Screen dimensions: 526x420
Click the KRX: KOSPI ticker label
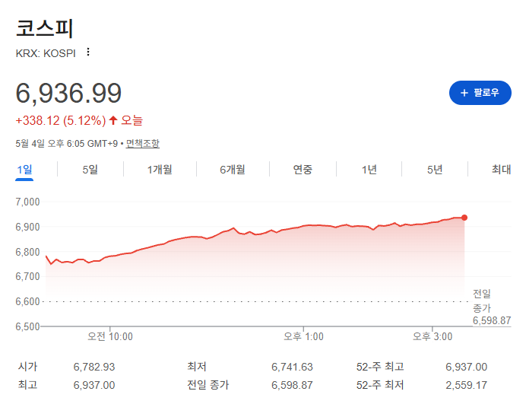(x=46, y=53)
